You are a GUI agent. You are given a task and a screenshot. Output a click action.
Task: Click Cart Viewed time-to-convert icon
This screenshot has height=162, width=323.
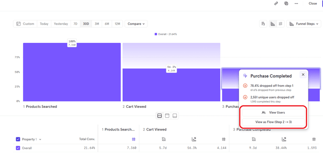pos(164,139)
